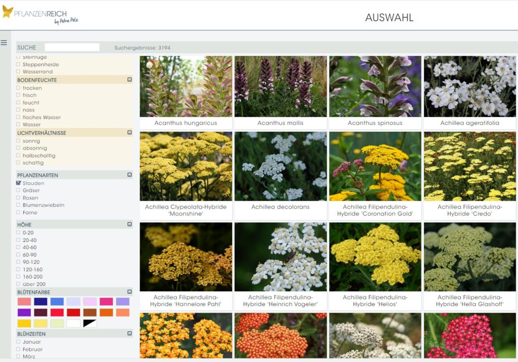The width and height of the screenshot is (518, 362).
Task: Enable the schattig filter
Action: 18,163
